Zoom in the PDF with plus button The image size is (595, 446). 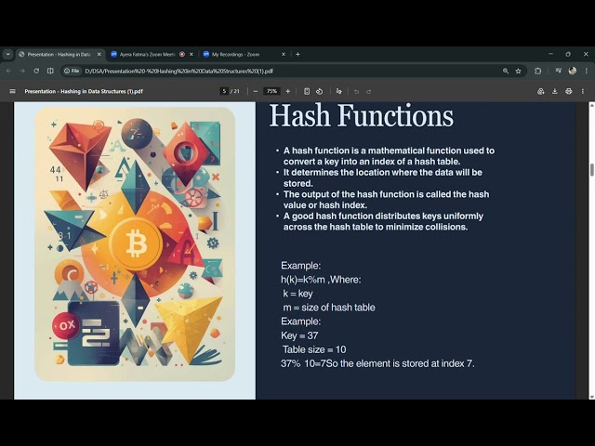[x=288, y=91]
